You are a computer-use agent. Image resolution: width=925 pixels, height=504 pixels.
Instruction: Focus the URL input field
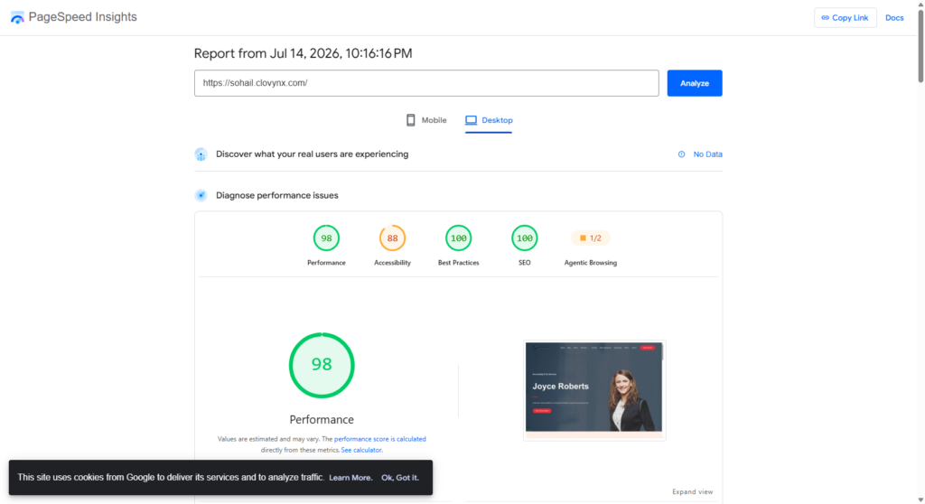tap(426, 83)
